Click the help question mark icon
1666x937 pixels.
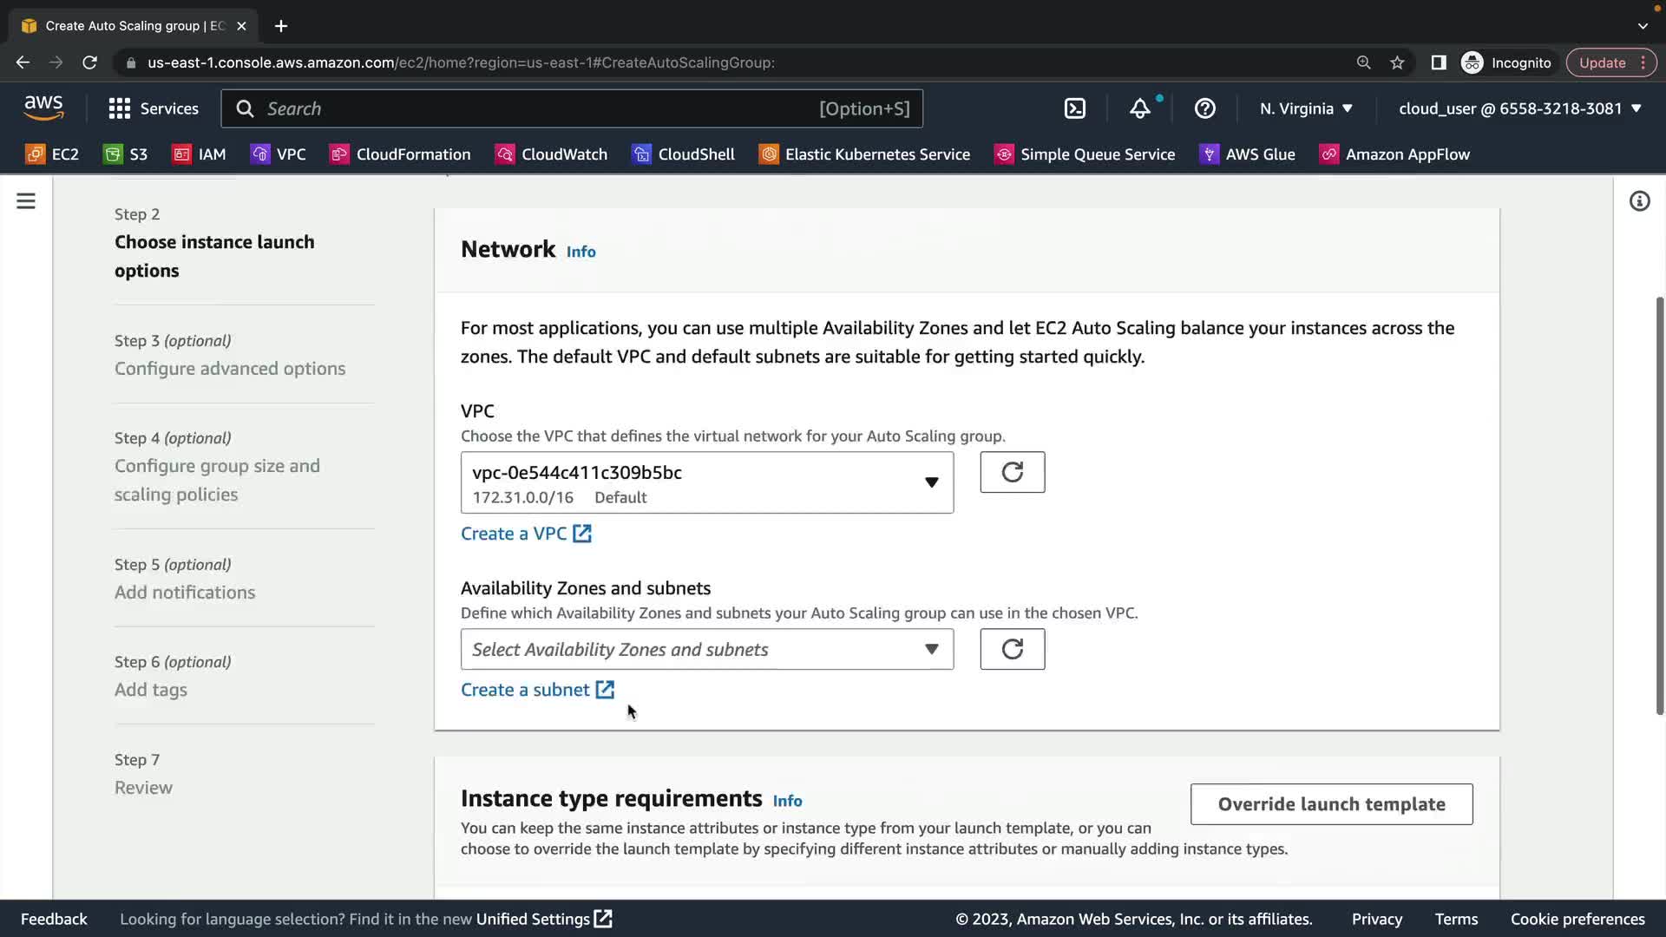[1204, 108]
